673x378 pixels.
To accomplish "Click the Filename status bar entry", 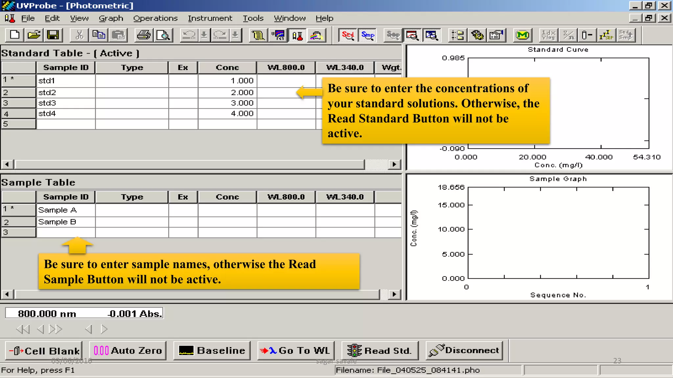I will pos(428,370).
